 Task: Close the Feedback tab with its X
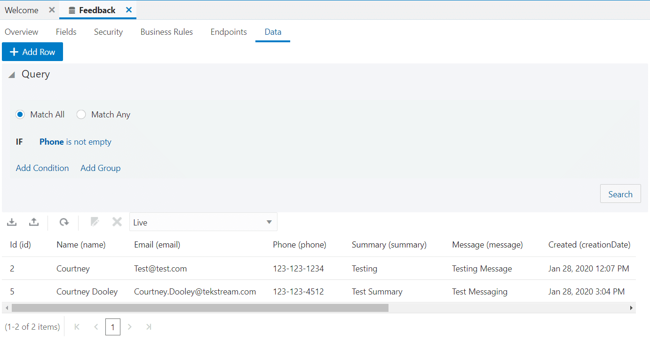coord(129,10)
